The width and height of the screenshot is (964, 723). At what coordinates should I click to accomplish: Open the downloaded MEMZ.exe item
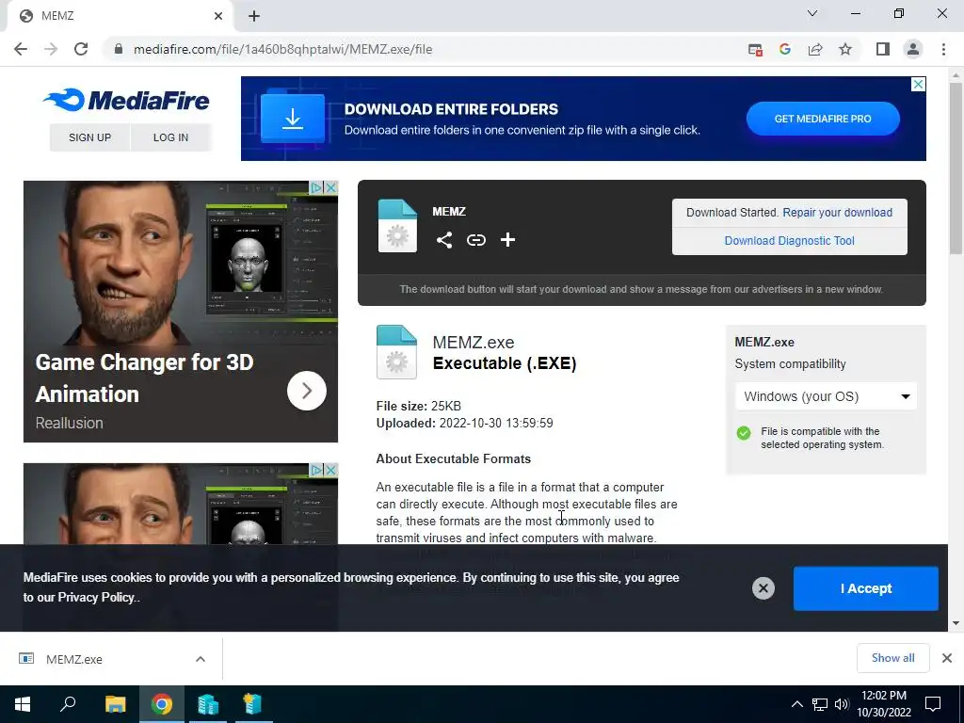click(73, 659)
